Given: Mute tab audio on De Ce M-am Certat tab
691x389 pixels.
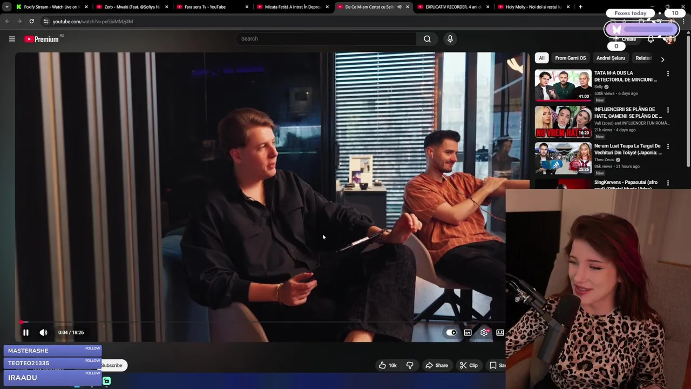Looking at the screenshot, I should 399,7.
